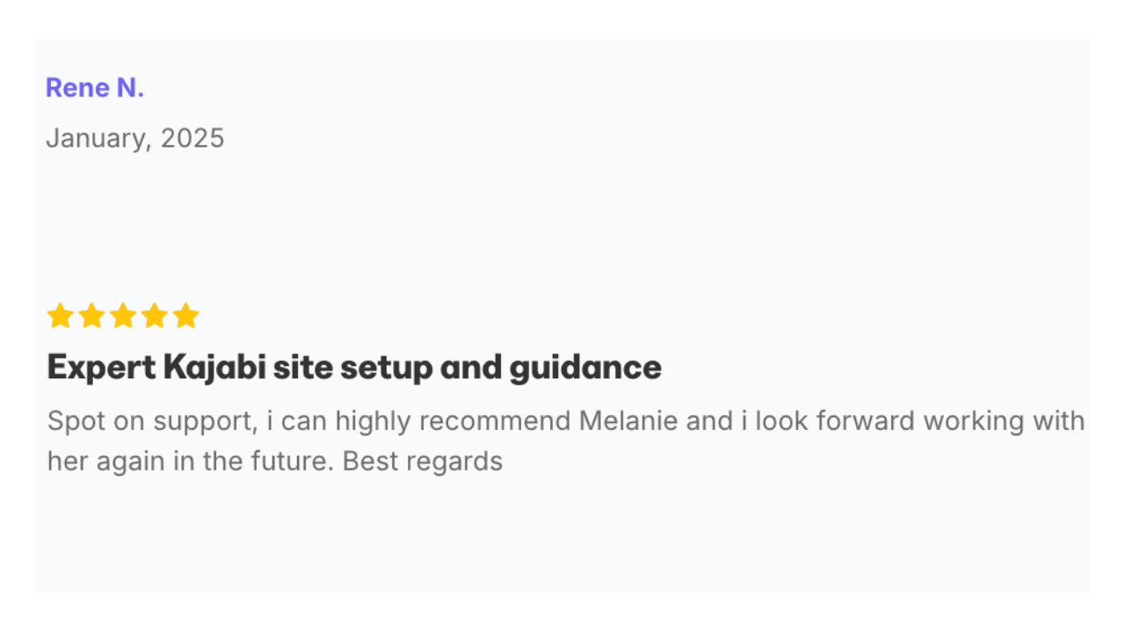Click the fifth and last rating star
The width and height of the screenshot is (1125, 632).
point(185,316)
